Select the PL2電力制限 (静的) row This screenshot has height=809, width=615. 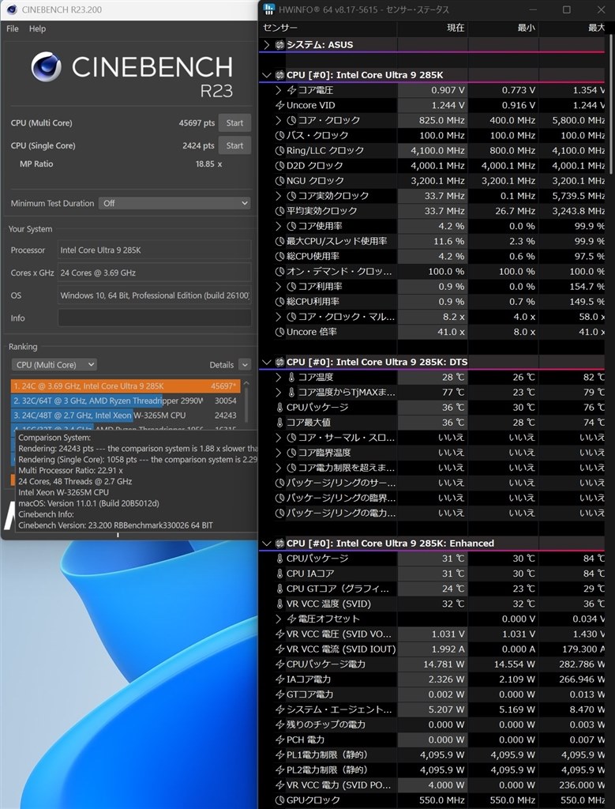click(x=432, y=769)
